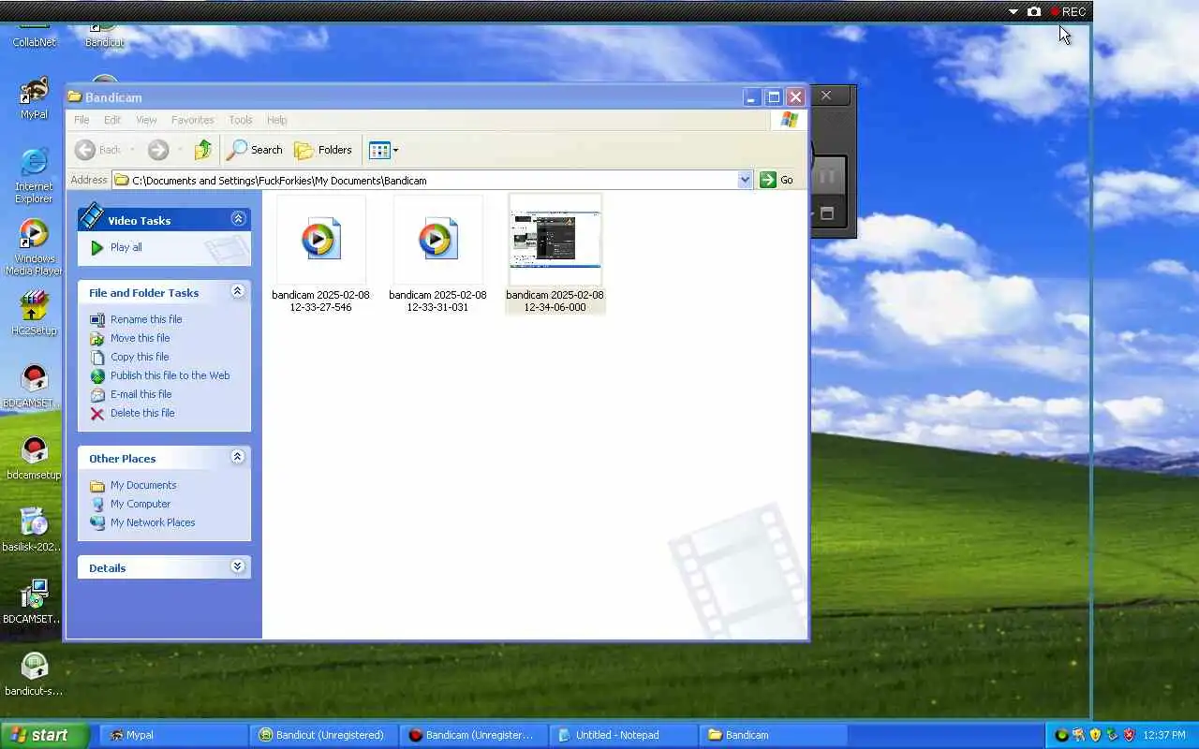Image resolution: width=1199 pixels, height=749 pixels.
Task: Click Move this file
Action: pos(140,338)
